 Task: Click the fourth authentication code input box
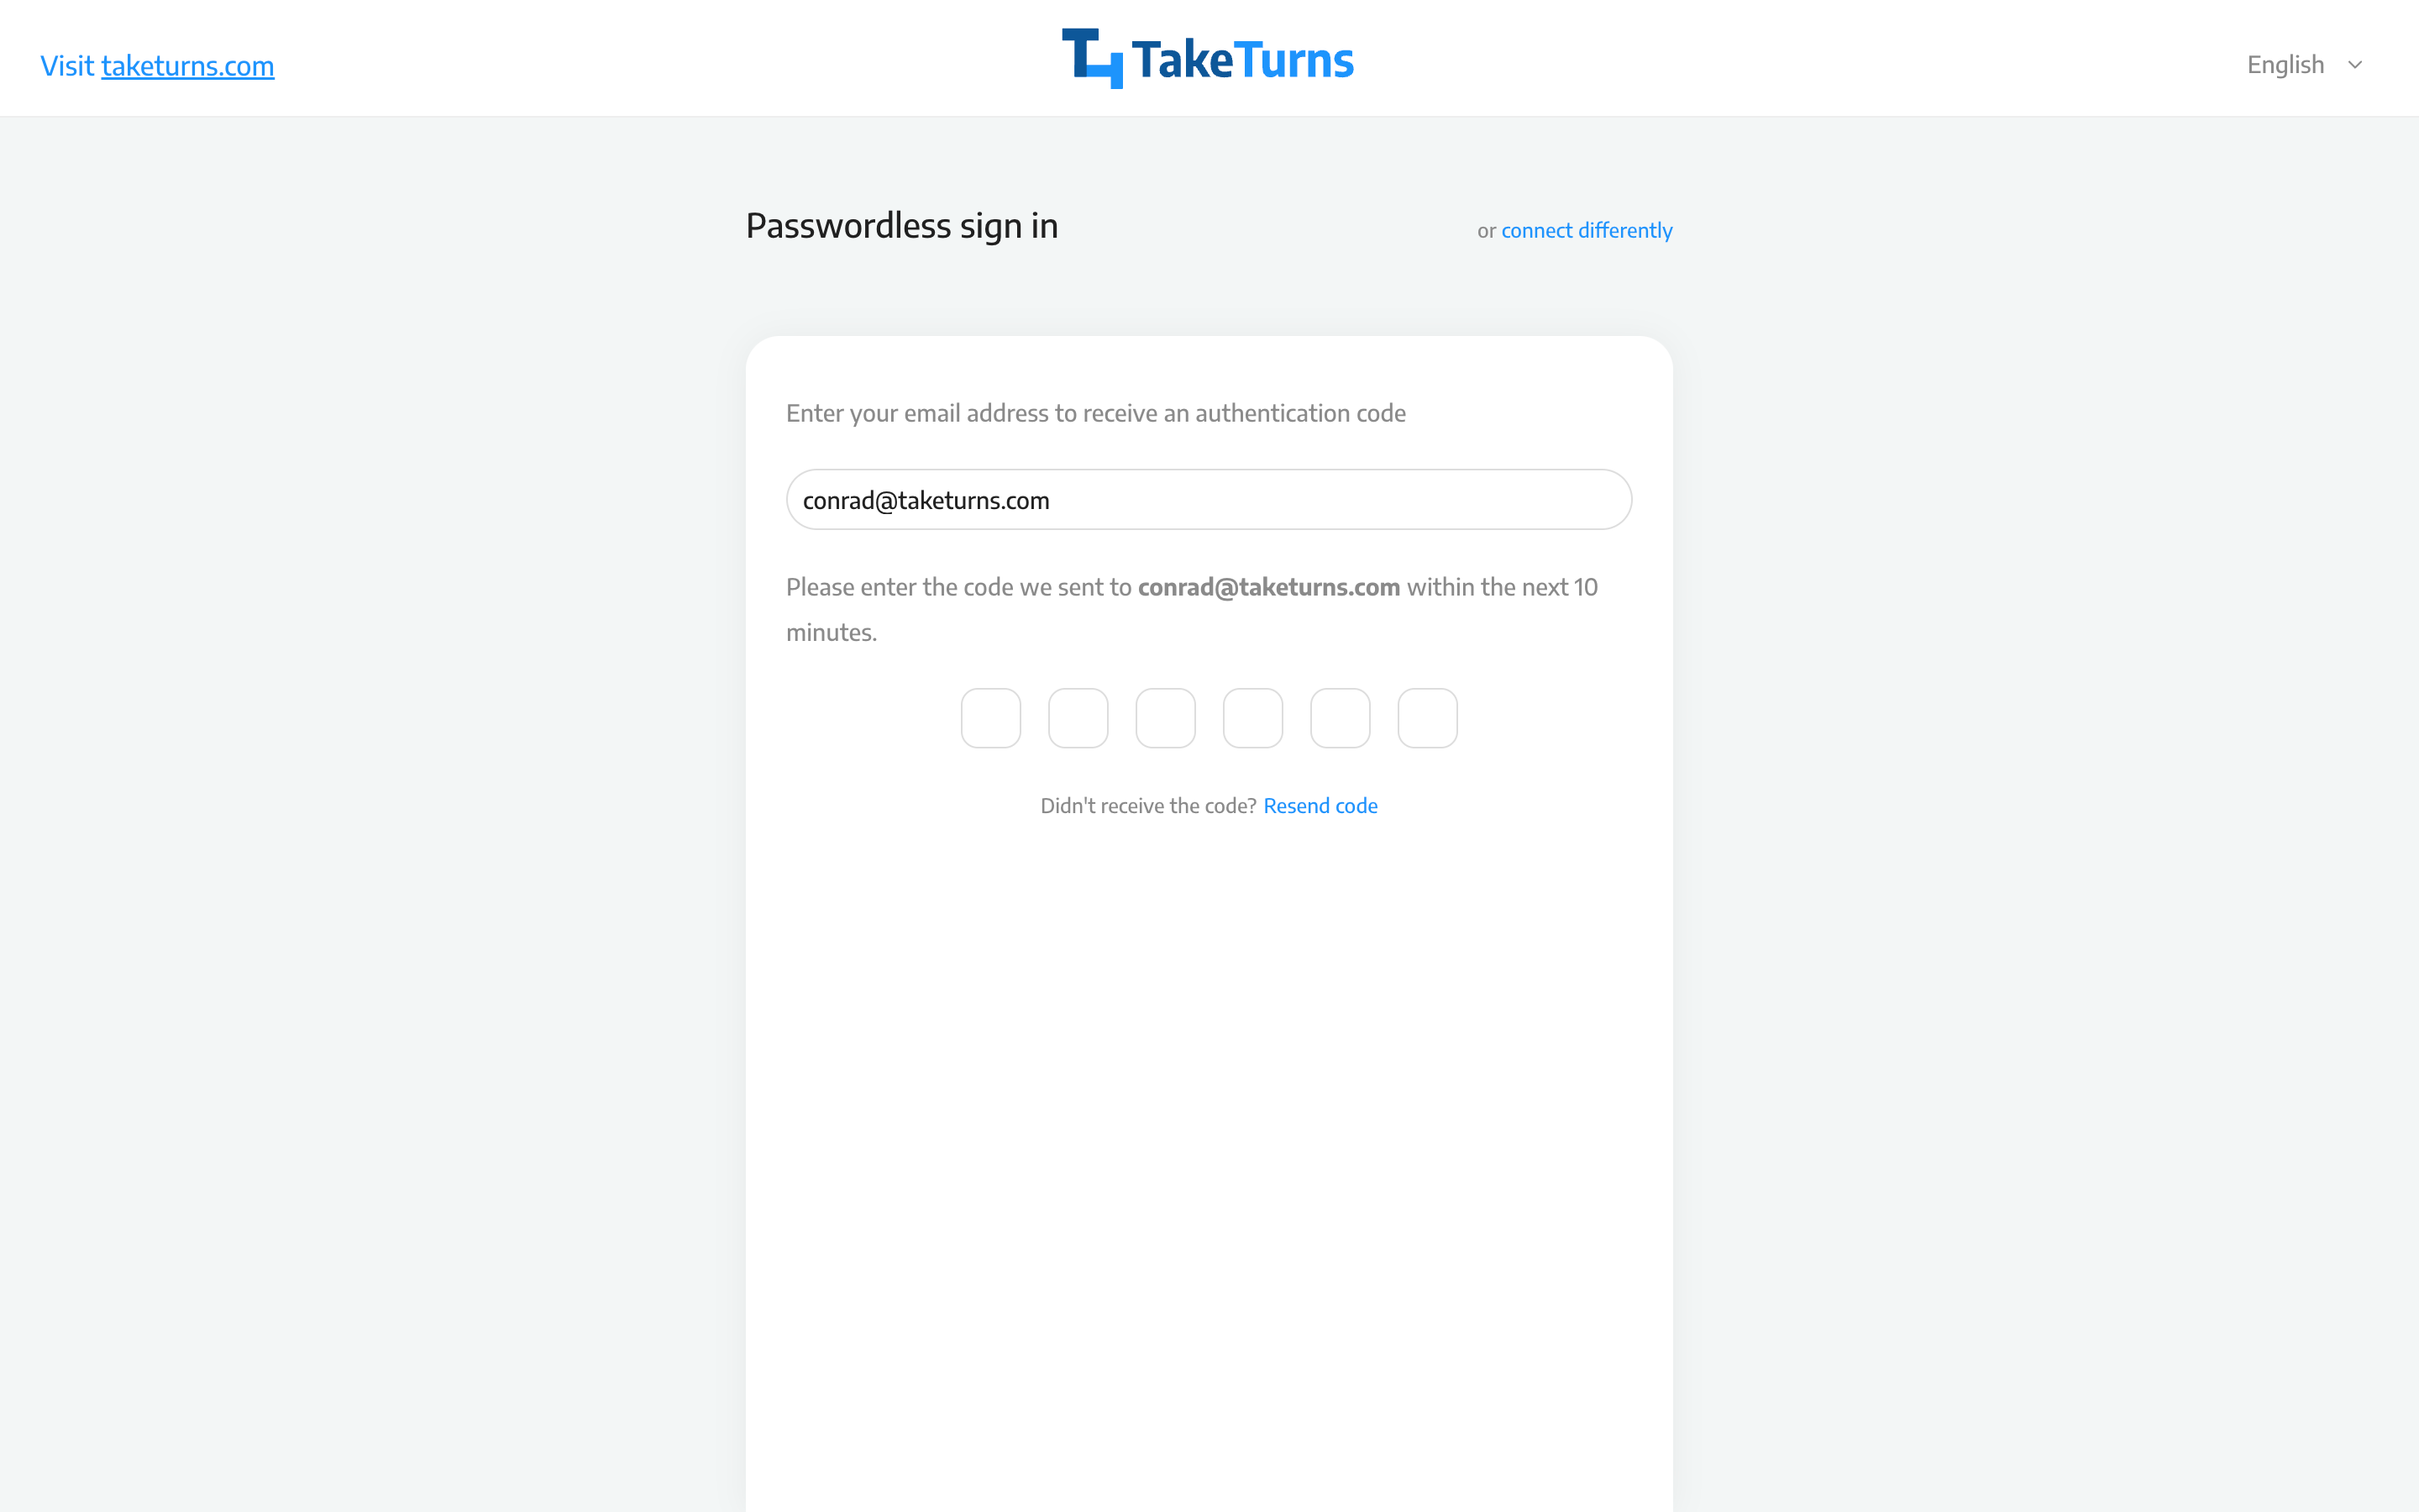click(x=1254, y=717)
